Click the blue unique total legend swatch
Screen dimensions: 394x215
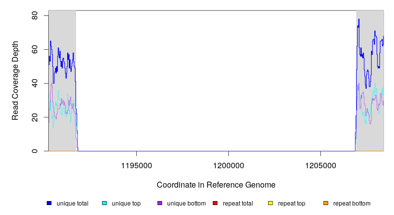pyautogui.click(x=49, y=204)
